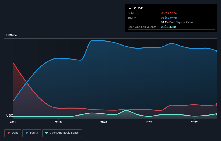This screenshot has height=141, width=221.
Task: Click the teal Cash And Equivalents legend dot
Action: tap(47, 133)
